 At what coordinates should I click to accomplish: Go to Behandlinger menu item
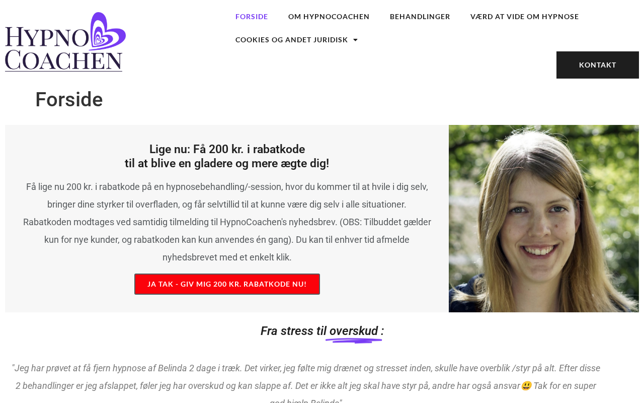click(x=420, y=17)
